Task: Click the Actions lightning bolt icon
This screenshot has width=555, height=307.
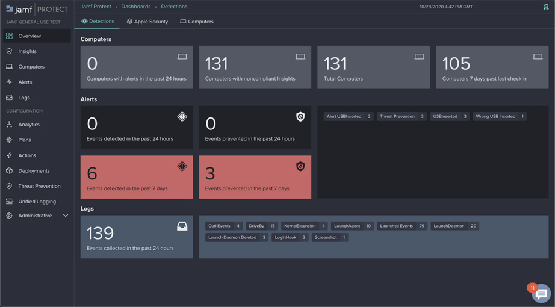Action: [9, 155]
